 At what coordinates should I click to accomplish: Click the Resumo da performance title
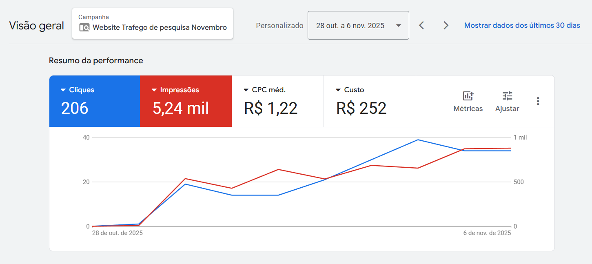[96, 61]
